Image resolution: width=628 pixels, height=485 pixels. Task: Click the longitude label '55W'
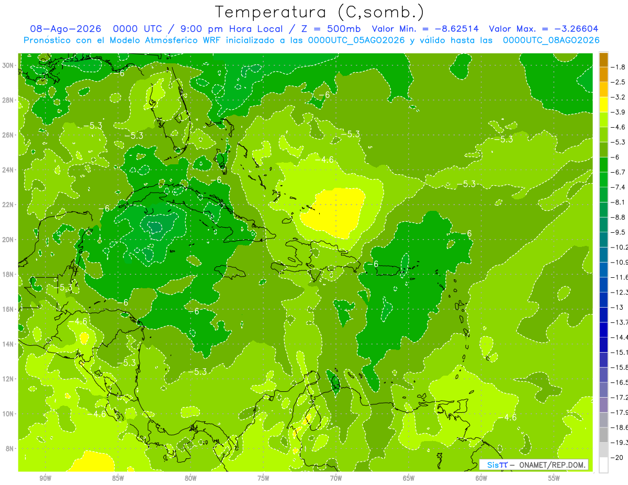[554, 478]
